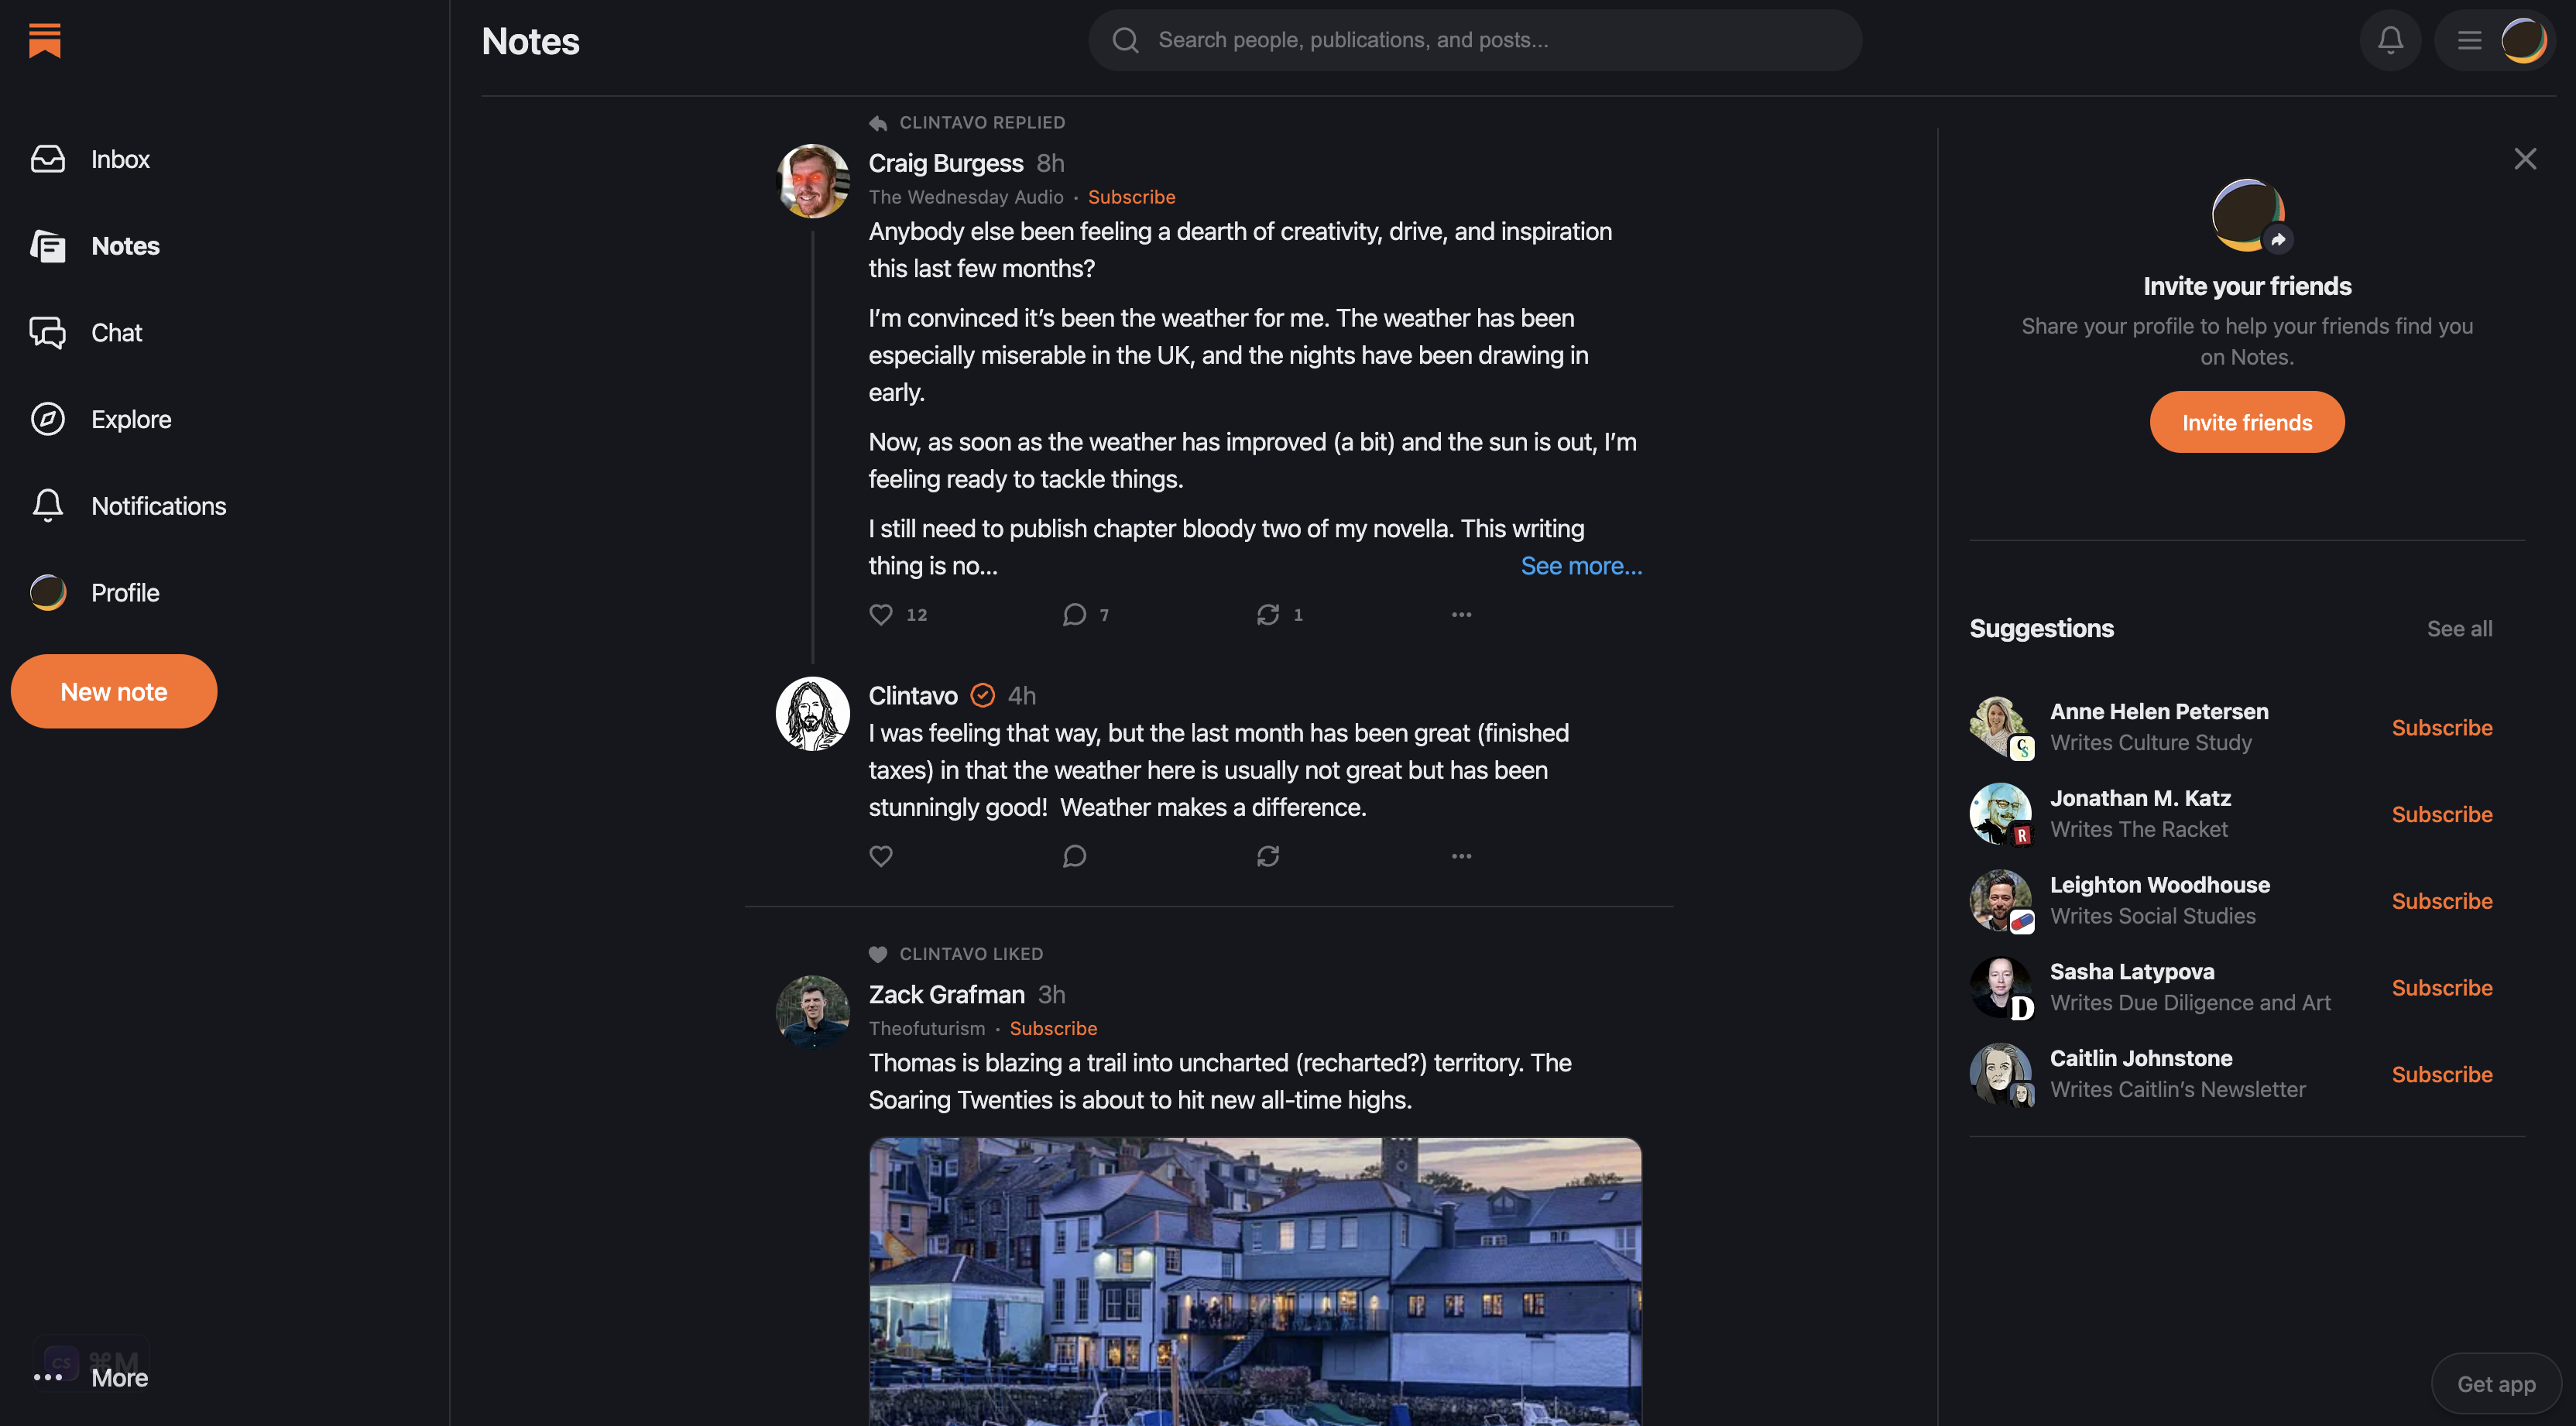Image resolution: width=2576 pixels, height=1426 pixels.
Task: Open the Notifications bell icon
Action: [x=2390, y=39]
